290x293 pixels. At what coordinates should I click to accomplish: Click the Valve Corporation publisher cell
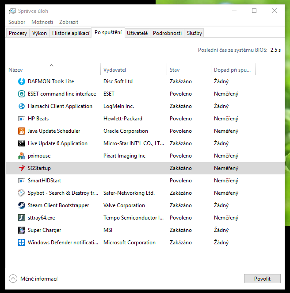coord(124,205)
